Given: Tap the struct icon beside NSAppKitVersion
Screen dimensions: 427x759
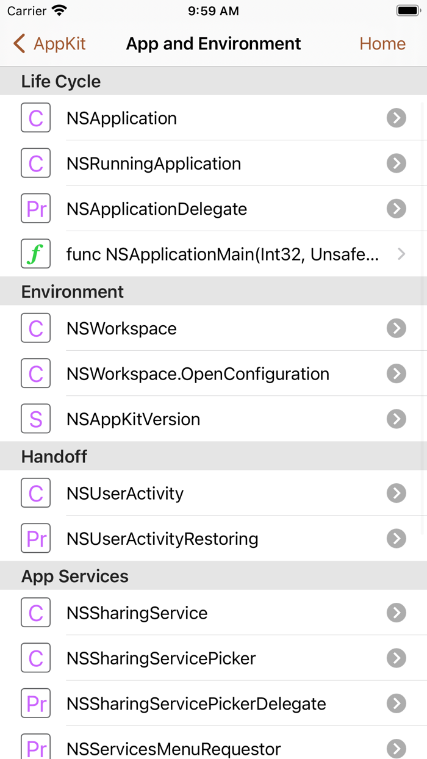Looking at the screenshot, I should (35, 419).
